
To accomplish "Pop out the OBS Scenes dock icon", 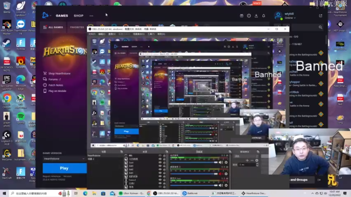I will (122, 151).
